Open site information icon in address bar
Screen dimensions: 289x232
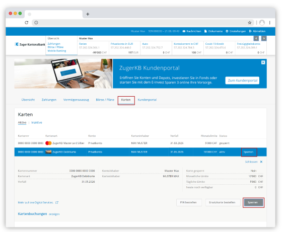click(36, 23)
